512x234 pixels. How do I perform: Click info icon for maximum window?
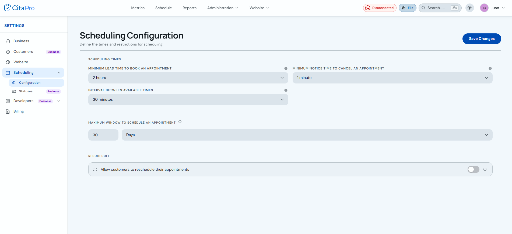180,122
